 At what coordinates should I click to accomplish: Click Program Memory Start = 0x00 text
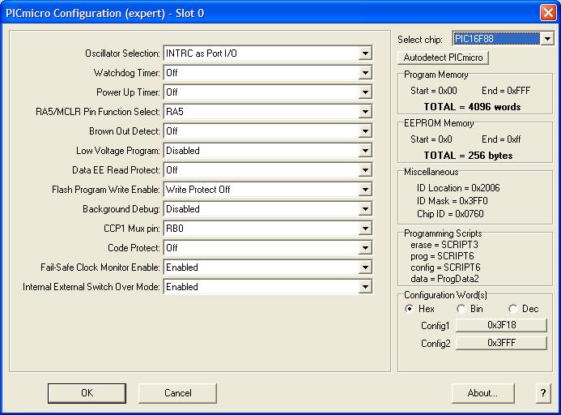click(x=434, y=91)
